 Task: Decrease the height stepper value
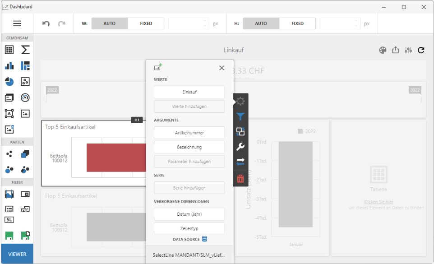tap(356, 26)
